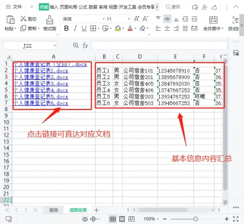Switch to the 报告 sheet tab

tap(54, 210)
